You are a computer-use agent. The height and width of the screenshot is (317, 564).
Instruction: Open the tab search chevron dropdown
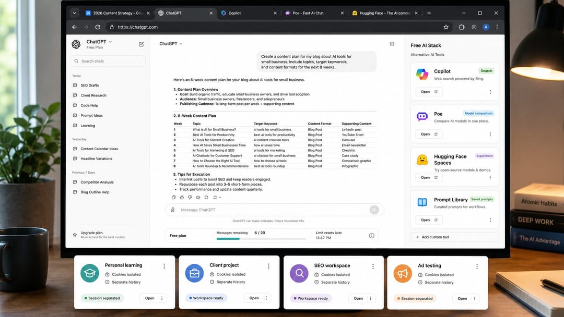tap(75, 13)
